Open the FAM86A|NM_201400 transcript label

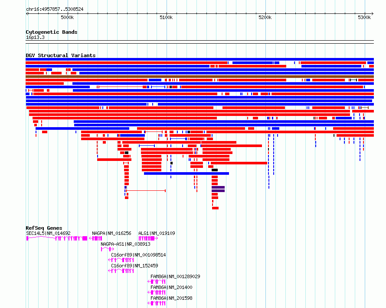tap(171, 287)
